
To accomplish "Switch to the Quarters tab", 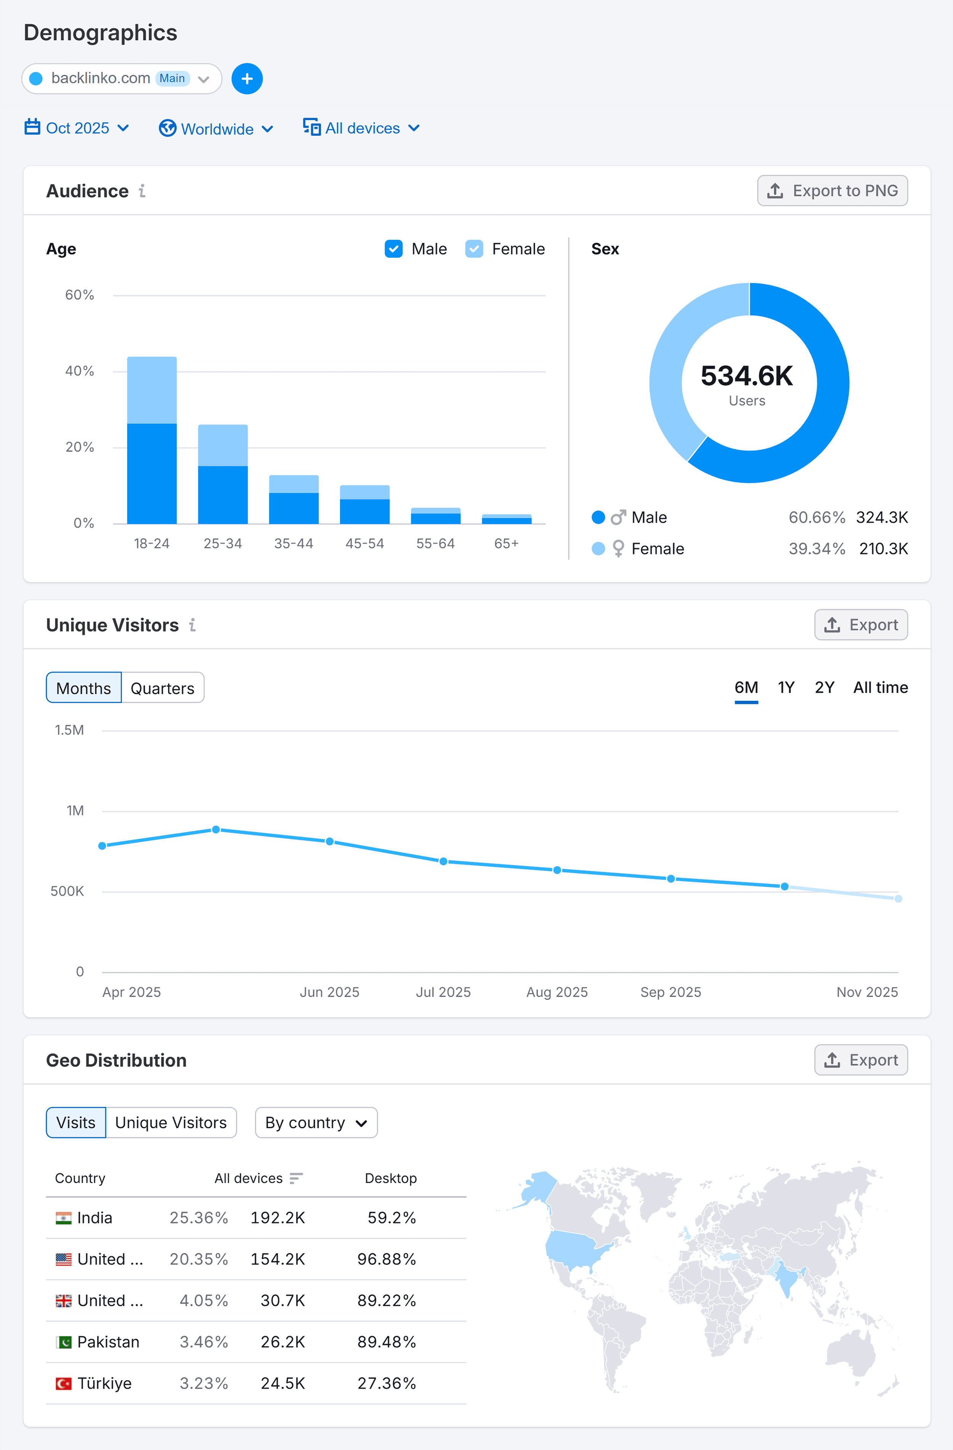I will pos(162,687).
